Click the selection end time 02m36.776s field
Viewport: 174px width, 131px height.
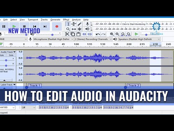pyautogui.click(x=119, y=107)
